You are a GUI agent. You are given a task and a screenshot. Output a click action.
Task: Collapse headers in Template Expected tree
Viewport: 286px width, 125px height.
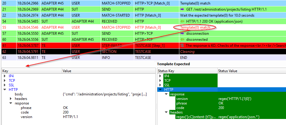[x=166, y=112]
